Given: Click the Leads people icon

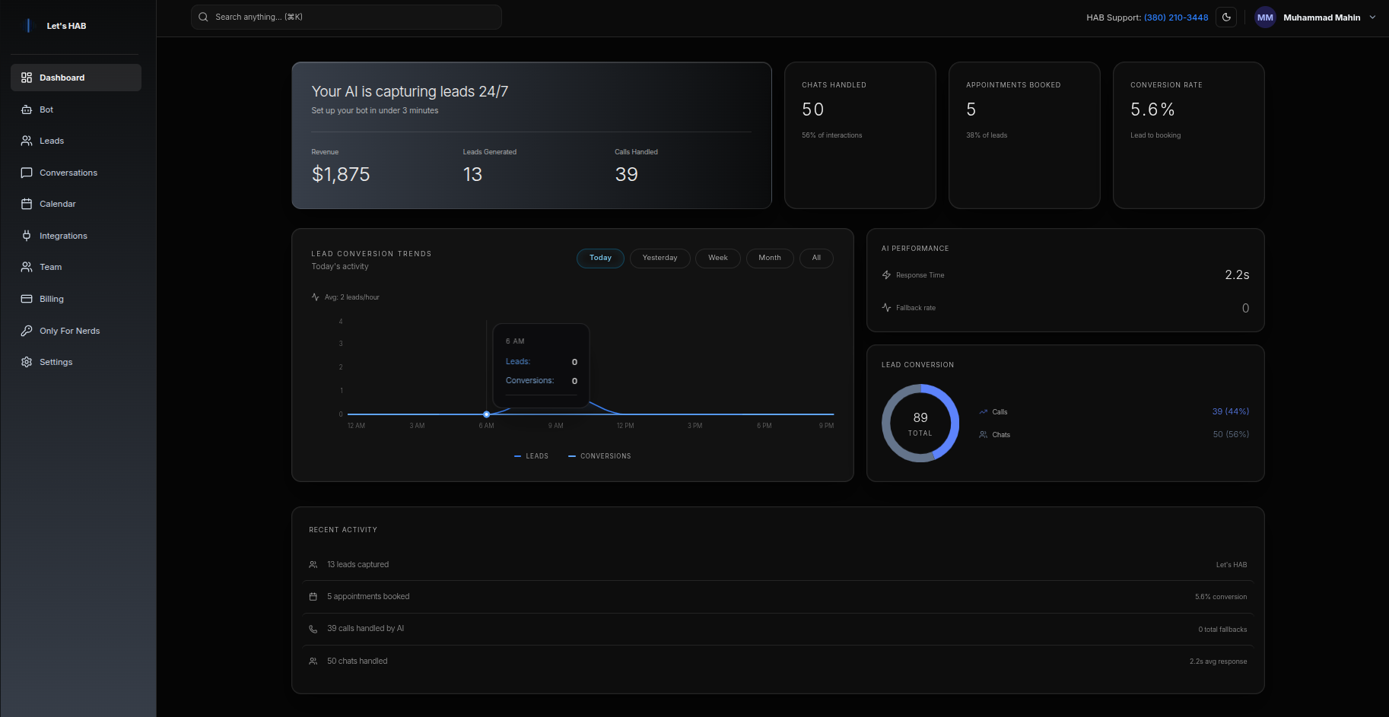Looking at the screenshot, I should pyautogui.click(x=27, y=141).
